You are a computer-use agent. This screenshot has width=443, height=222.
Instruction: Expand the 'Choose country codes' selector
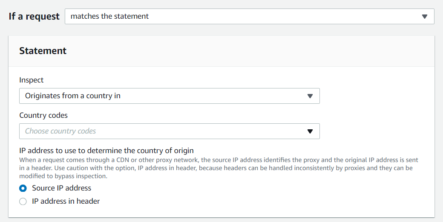[x=170, y=131]
